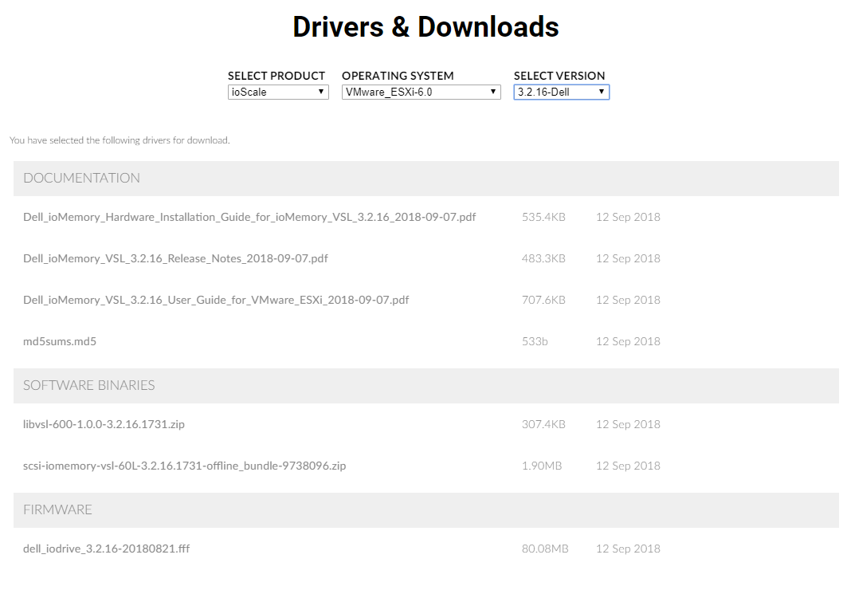Download the Hardware Installation Guide PDF

(249, 217)
